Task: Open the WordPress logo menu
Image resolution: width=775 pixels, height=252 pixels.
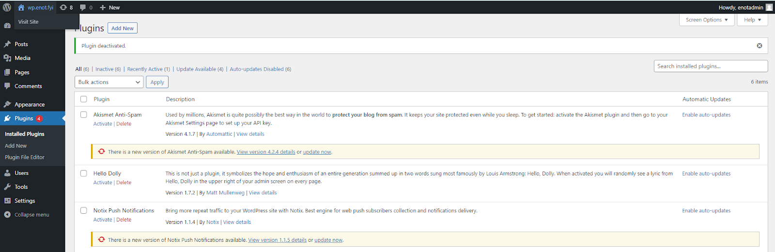Action: [x=7, y=7]
